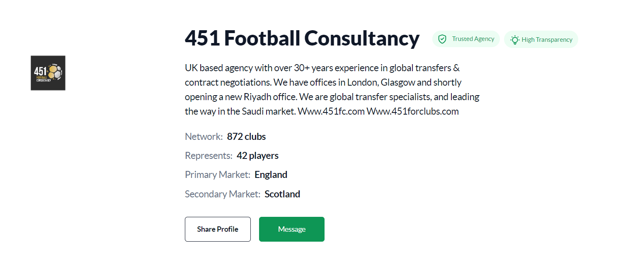
Task: Click the agency description paragraph
Action: point(332,89)
